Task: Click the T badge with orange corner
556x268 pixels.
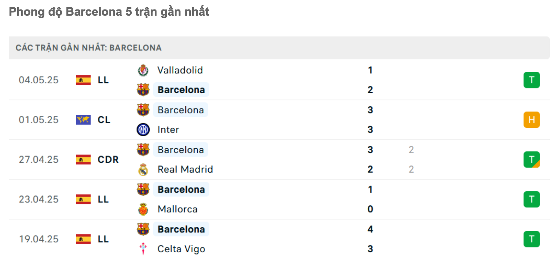Action: pyautogui.click(x=532, y=159)
